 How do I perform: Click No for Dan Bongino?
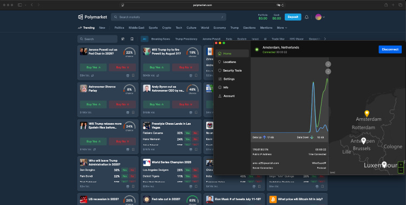coord(132,170)
